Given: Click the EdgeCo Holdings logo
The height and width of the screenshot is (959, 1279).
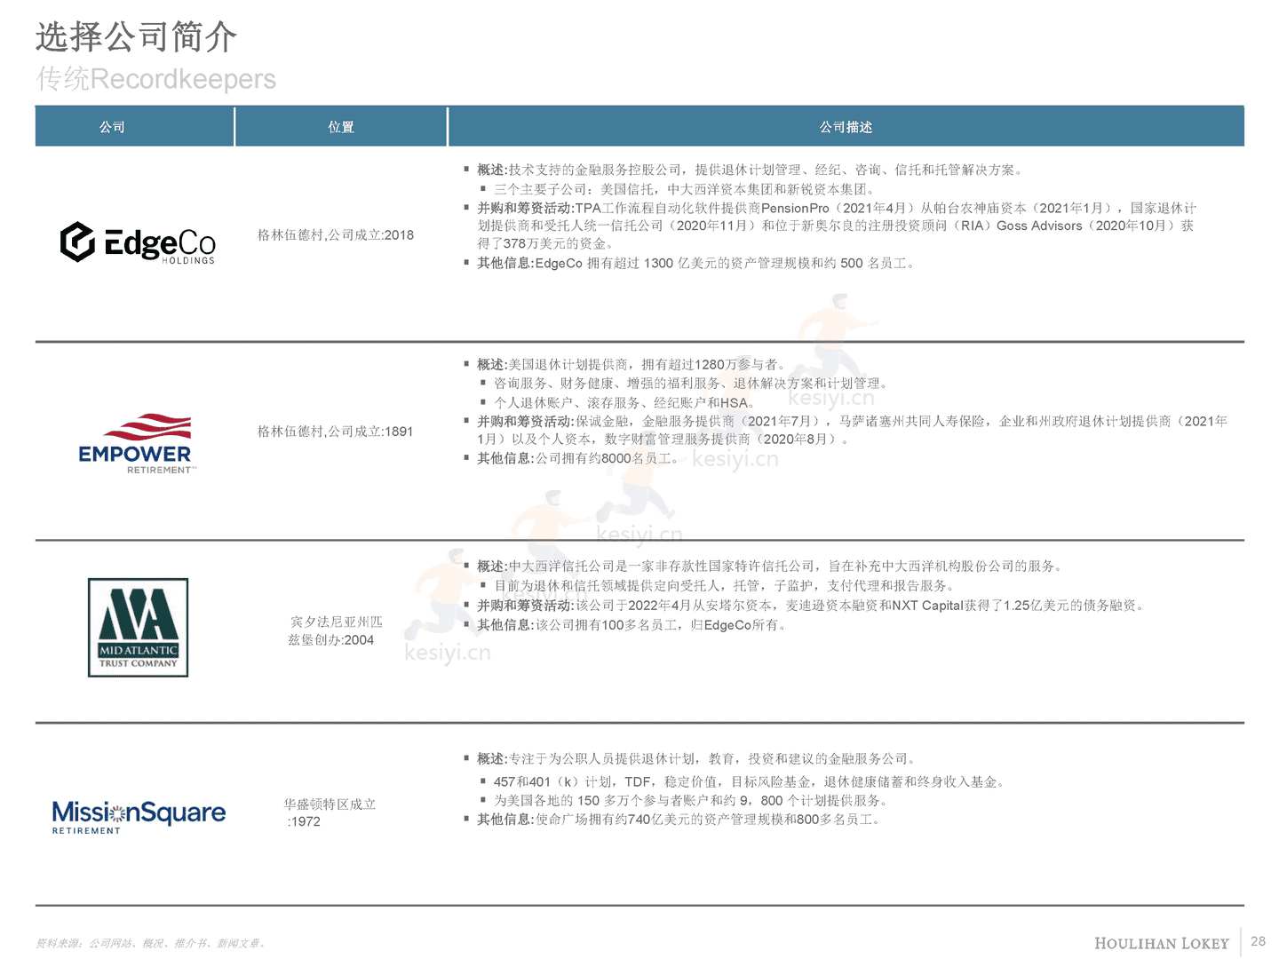Looking at the screenshot, I should point(138,242).
